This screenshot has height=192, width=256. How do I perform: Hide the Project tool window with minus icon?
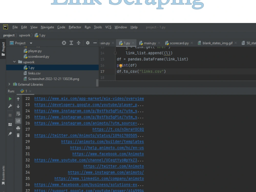click(x=95, y=43)
